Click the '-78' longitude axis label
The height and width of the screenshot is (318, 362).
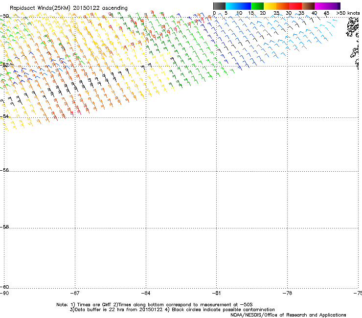(287, 293)
